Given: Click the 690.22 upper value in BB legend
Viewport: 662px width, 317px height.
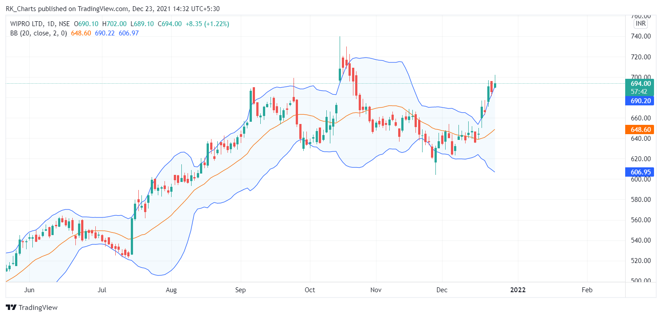Looking at the screenshot, I should (105, 33).
